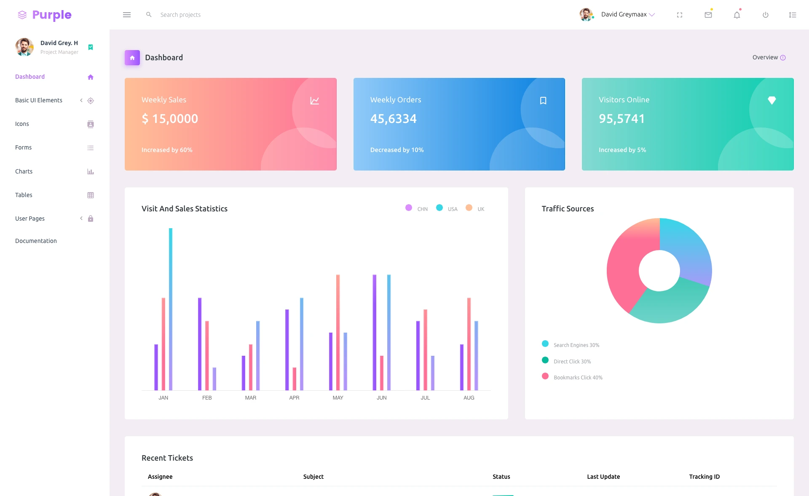The height and width of the screenshot is (496, 809).
Task: Expand the User Pages submenu
Action: (x=30, y=219)
